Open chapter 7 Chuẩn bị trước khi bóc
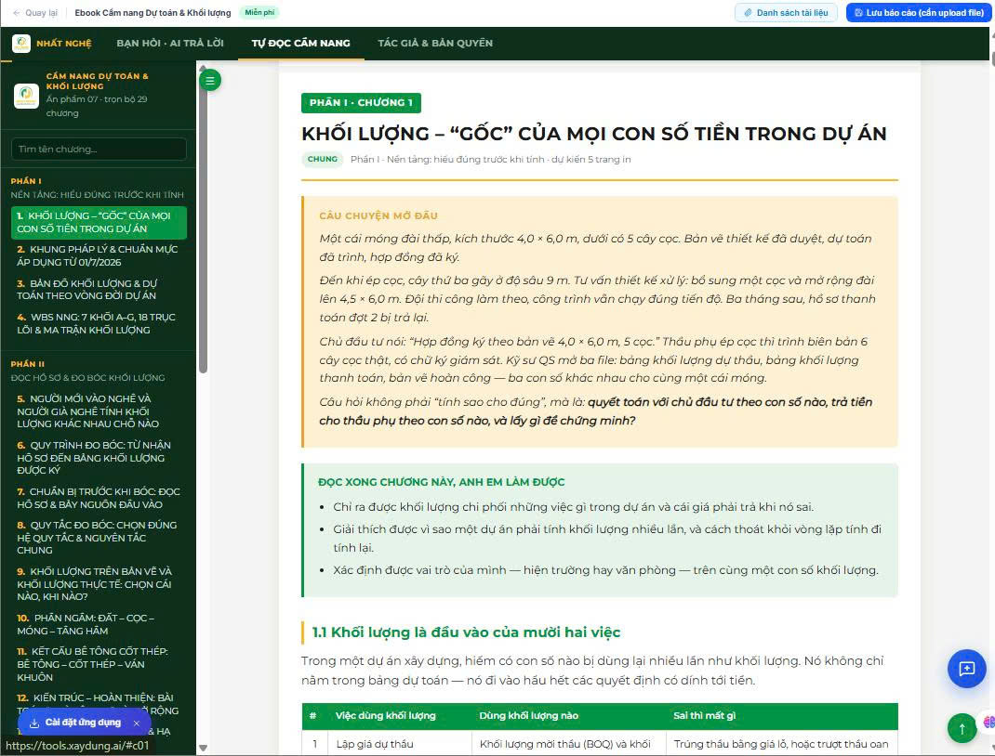This screenshot has height=756, width=995. pyautogui.click(x=99, y=498)
